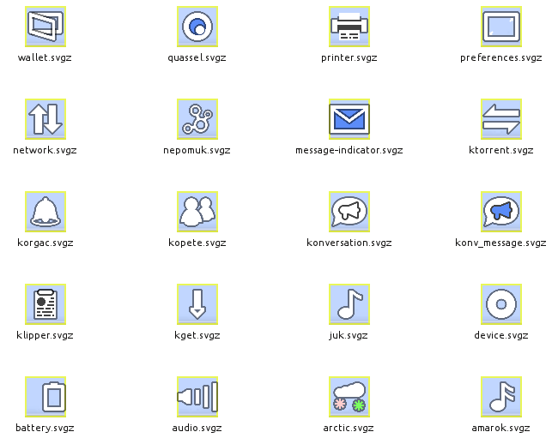The image size is (558, 444).
Task: Click the juk.svgz music note icon
Action: pos(349,304)
